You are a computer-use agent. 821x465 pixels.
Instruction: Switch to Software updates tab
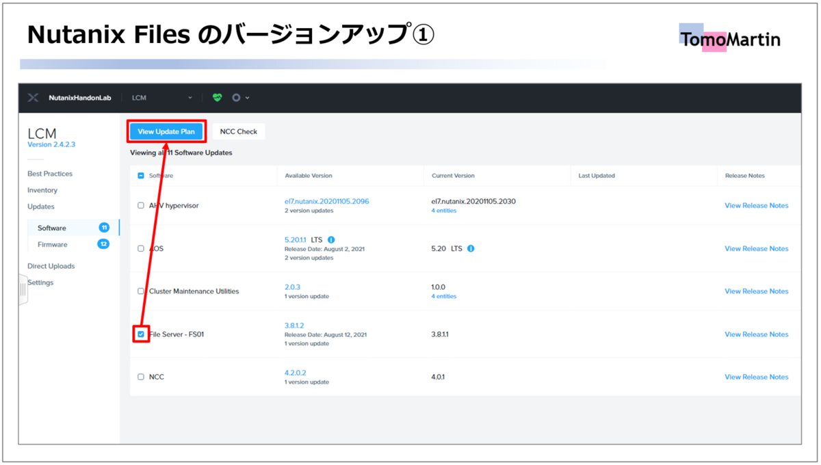[52, 228]
